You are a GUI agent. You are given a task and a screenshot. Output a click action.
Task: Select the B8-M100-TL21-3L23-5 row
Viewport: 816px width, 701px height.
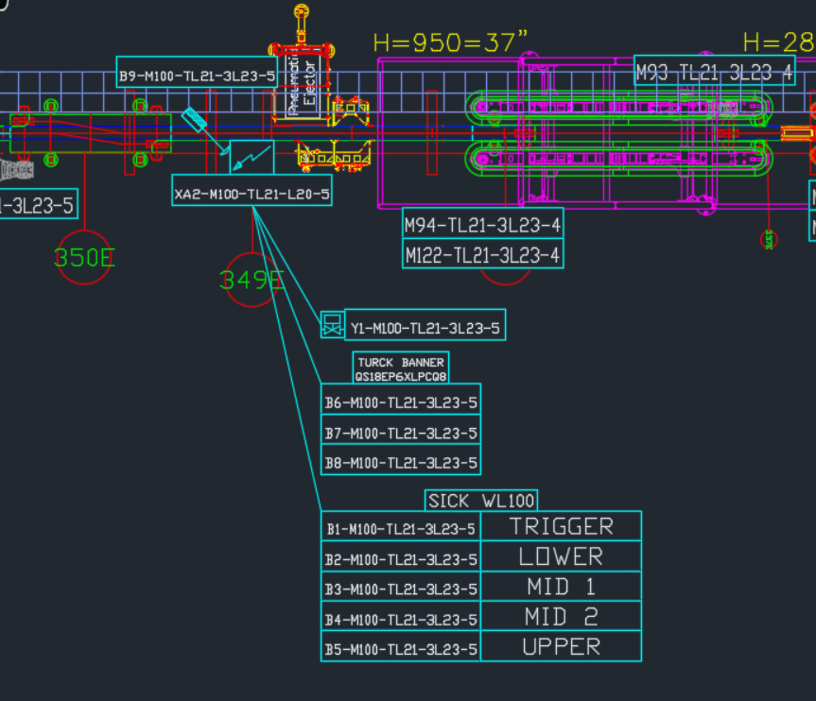(x=401, y=460)
